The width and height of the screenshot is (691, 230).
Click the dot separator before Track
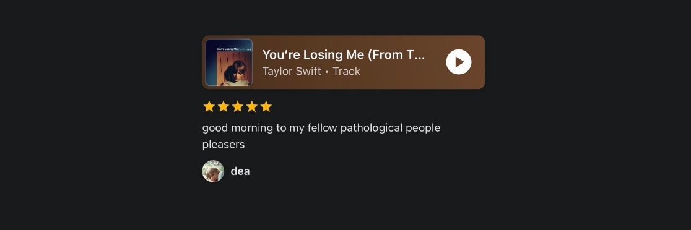point(326,72)
